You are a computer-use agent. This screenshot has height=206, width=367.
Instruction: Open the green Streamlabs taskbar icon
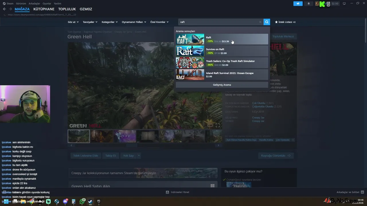pos(48,201)
